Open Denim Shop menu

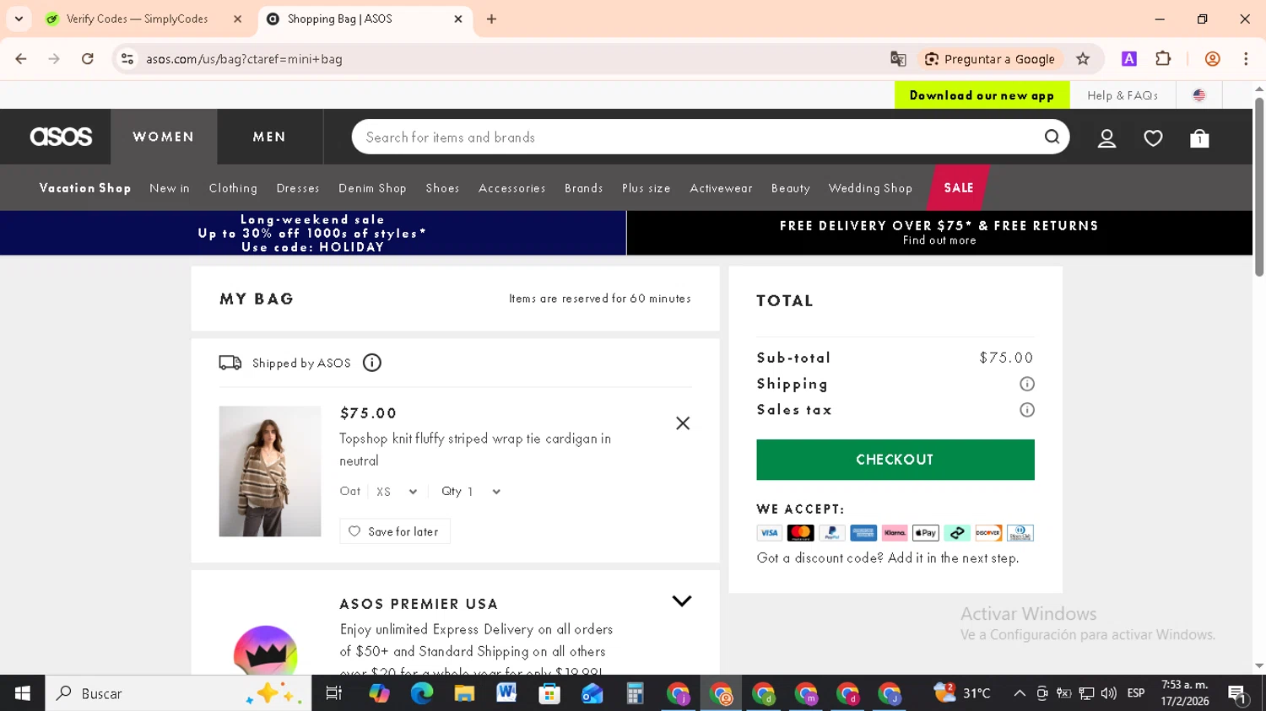(372, 188)
